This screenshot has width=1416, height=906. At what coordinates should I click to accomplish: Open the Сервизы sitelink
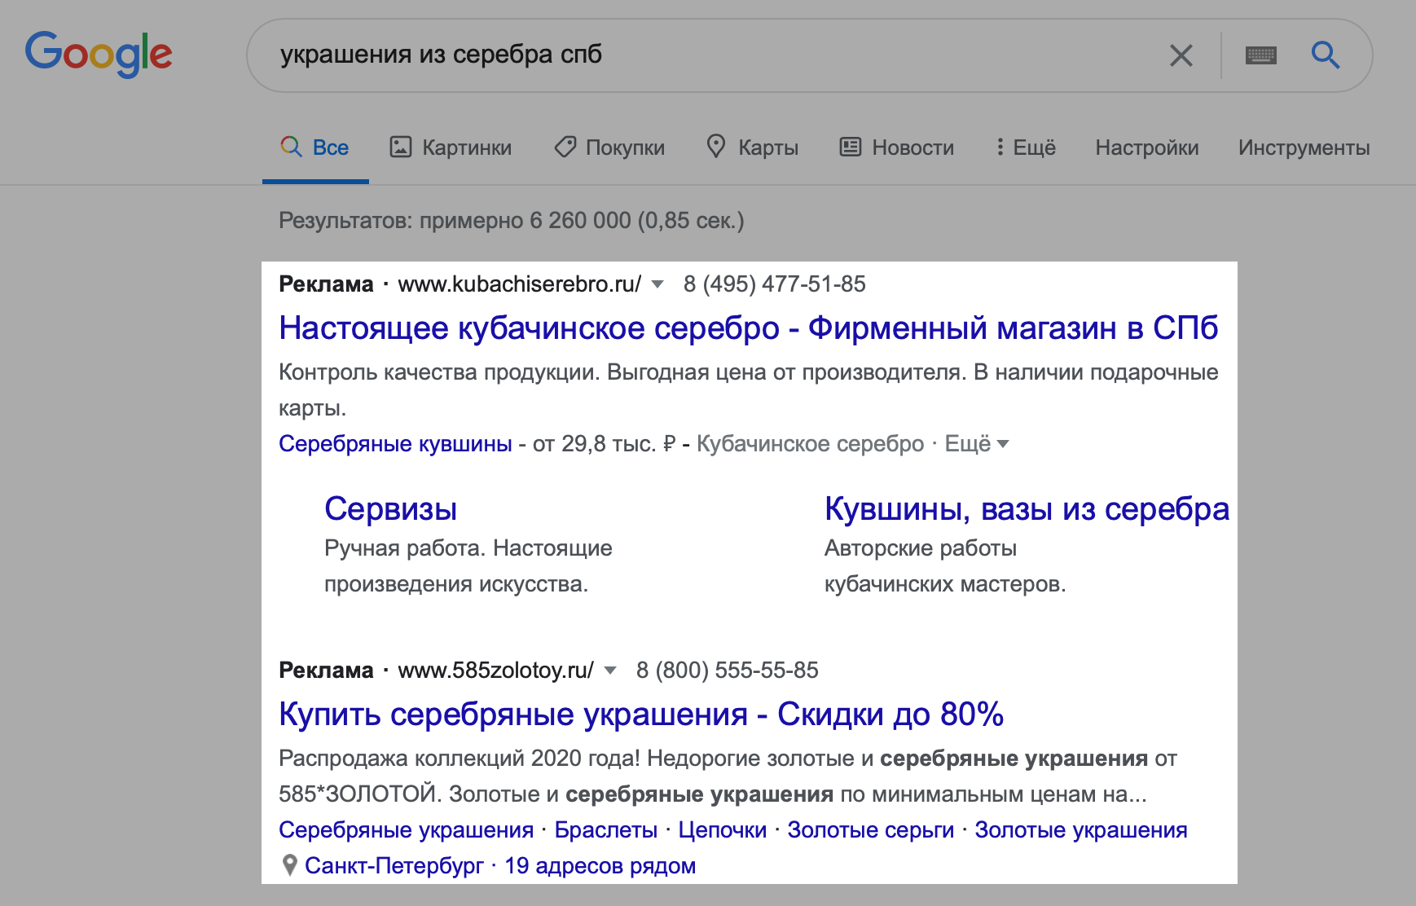390,509
